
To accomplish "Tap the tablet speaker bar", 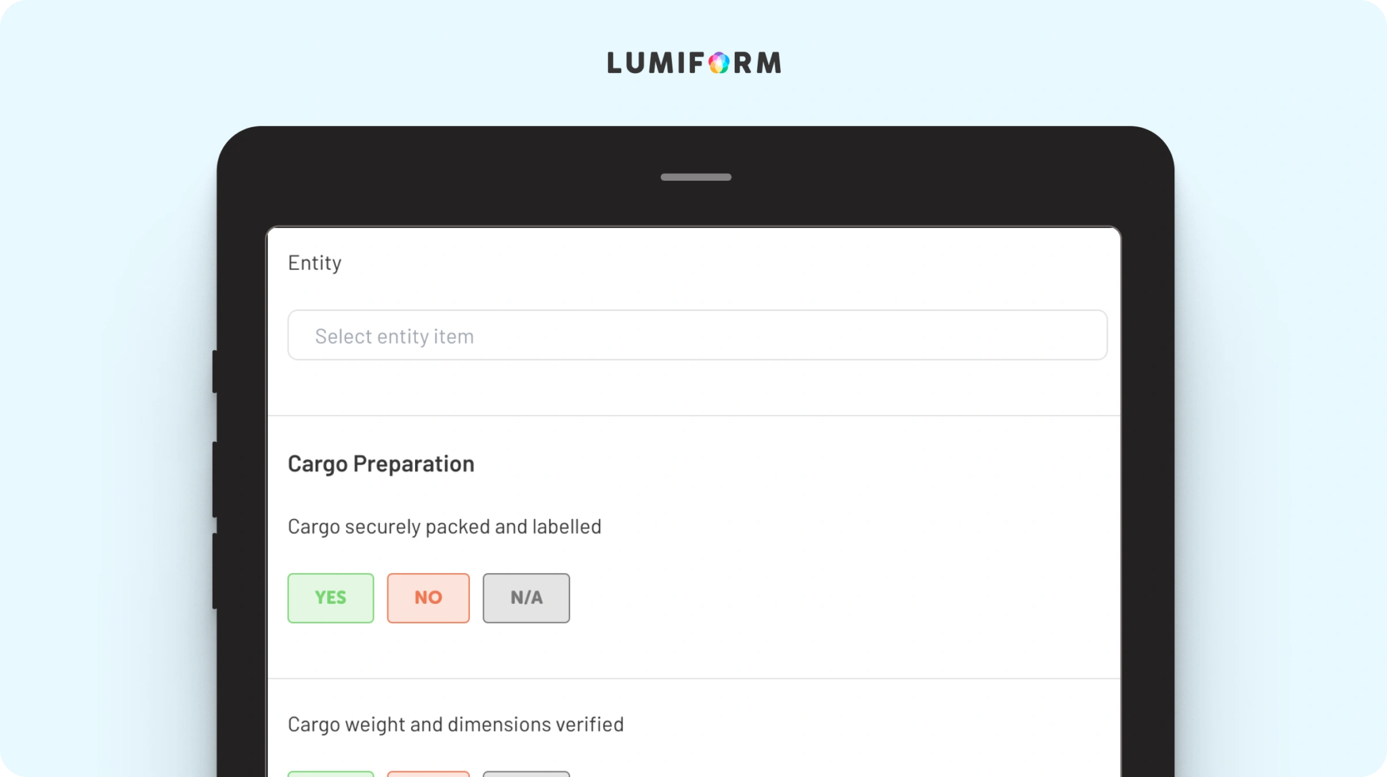I will point(696,177).
